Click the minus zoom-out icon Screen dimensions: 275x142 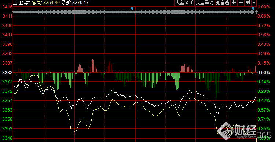tap(241, 3)
